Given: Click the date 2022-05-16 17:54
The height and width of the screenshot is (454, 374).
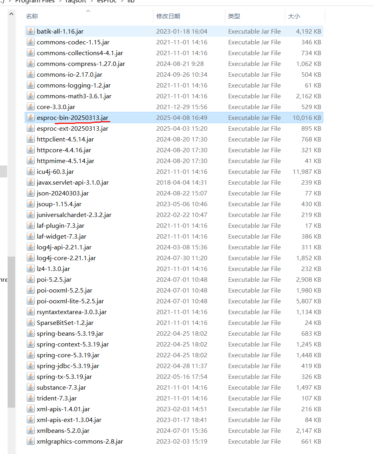Looking at the screenshot, I should click(182, 377).
